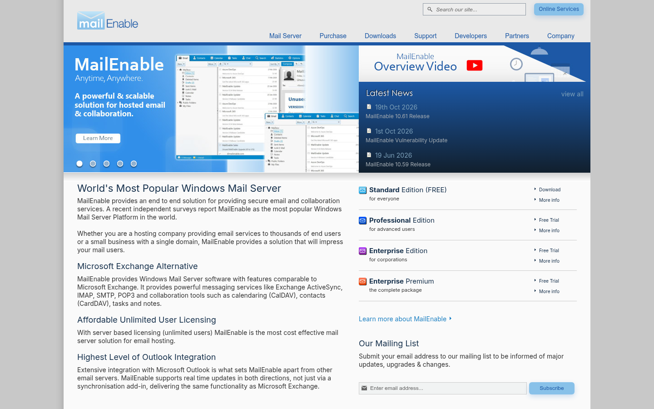The image size is (654, 409).
Task: Focus the Search our site field
Action: [474, 10]
